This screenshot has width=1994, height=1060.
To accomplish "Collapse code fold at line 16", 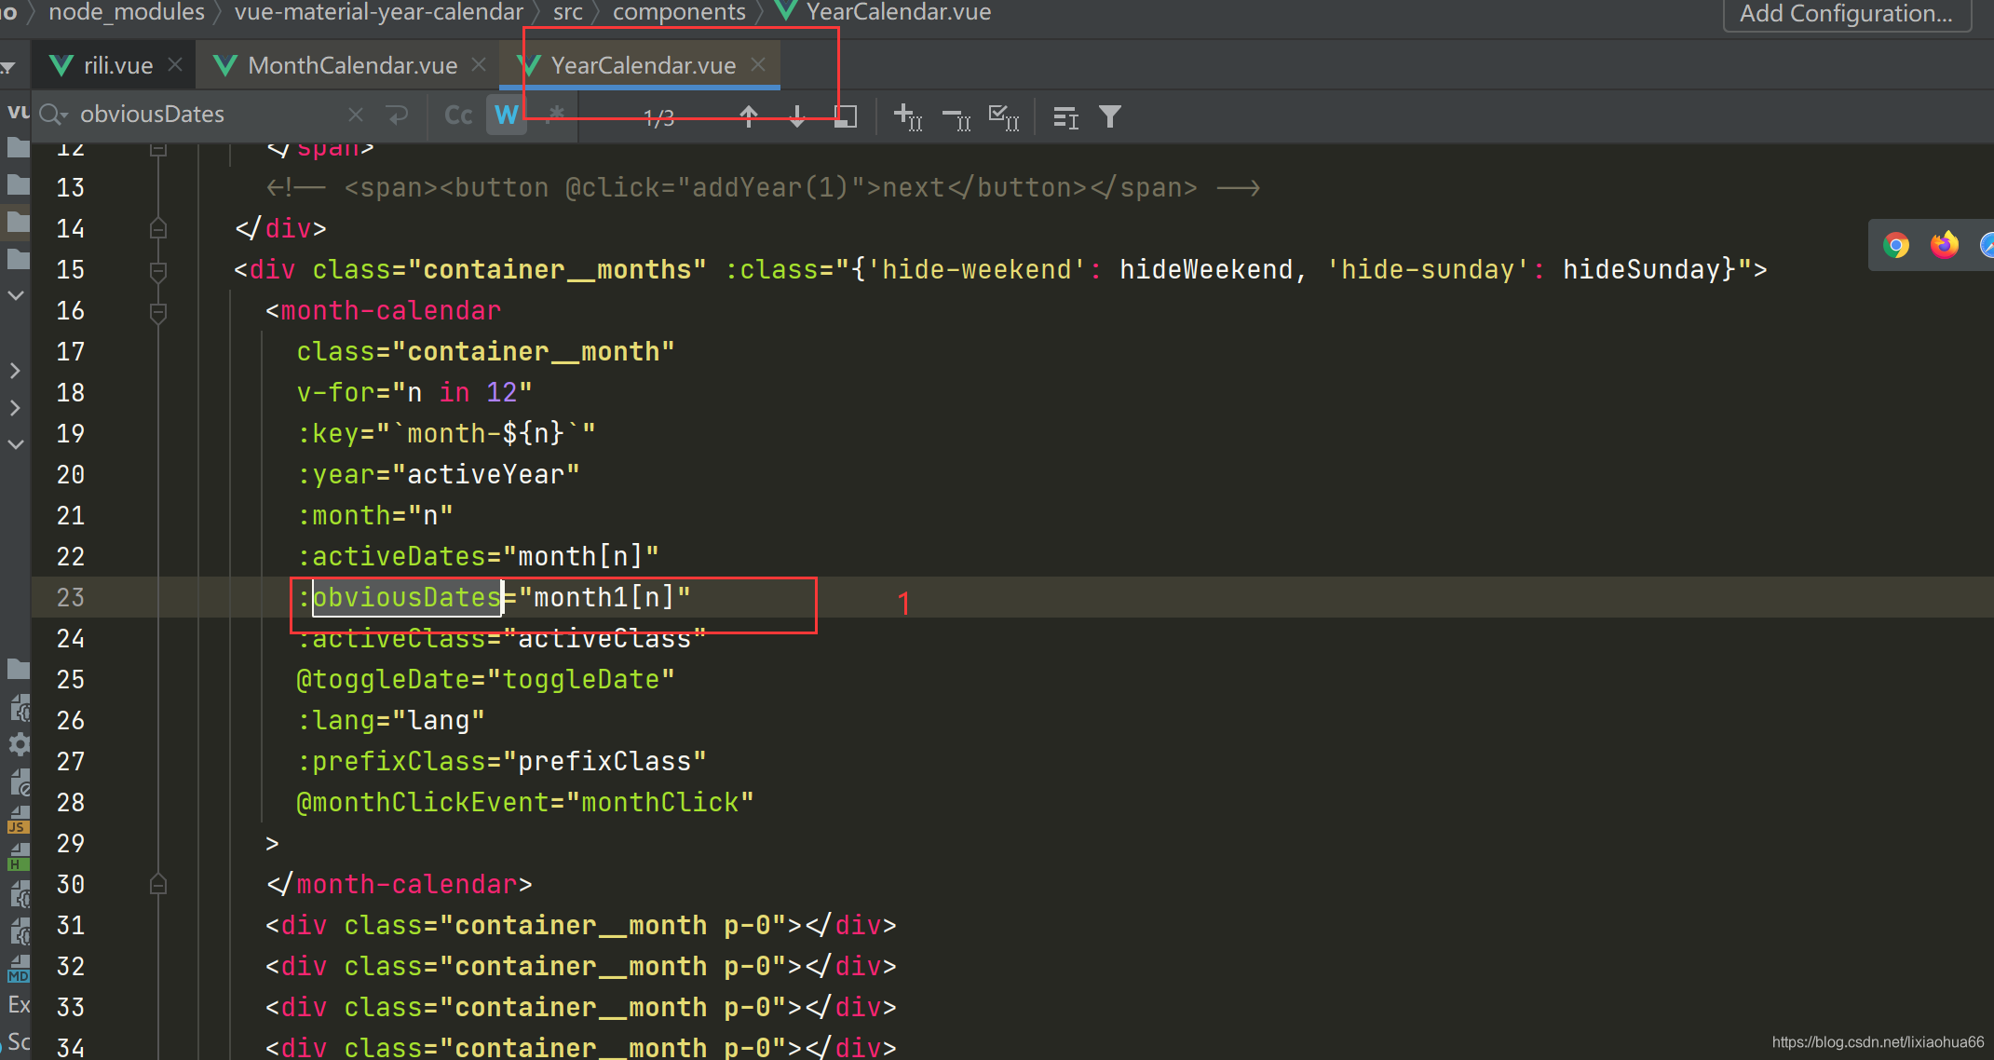I will coord(158,311).
